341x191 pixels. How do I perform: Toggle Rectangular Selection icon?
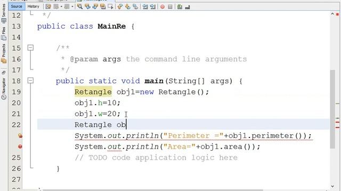coord(110,6)
